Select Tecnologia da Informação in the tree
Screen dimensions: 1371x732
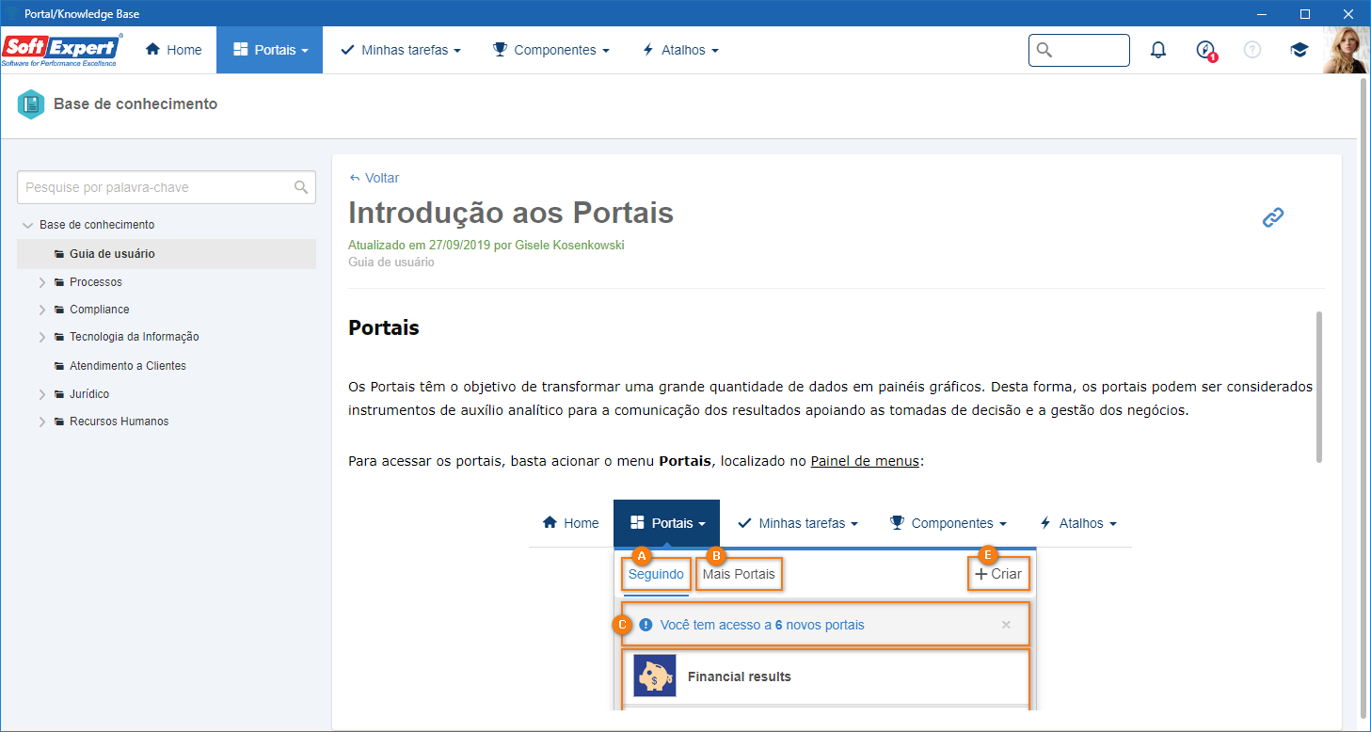(x=135, y=337)
